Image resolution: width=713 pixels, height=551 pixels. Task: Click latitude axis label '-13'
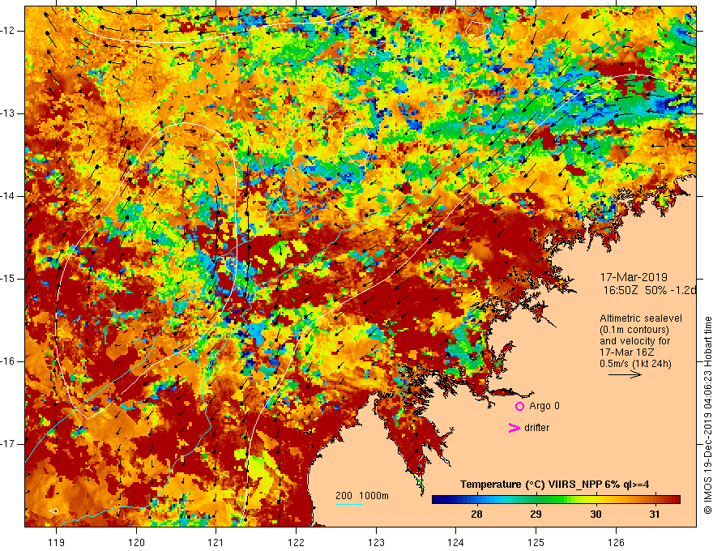8,113
